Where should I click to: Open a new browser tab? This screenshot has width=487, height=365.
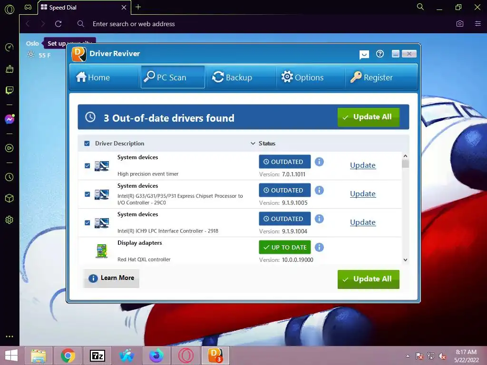click(138, 7)
